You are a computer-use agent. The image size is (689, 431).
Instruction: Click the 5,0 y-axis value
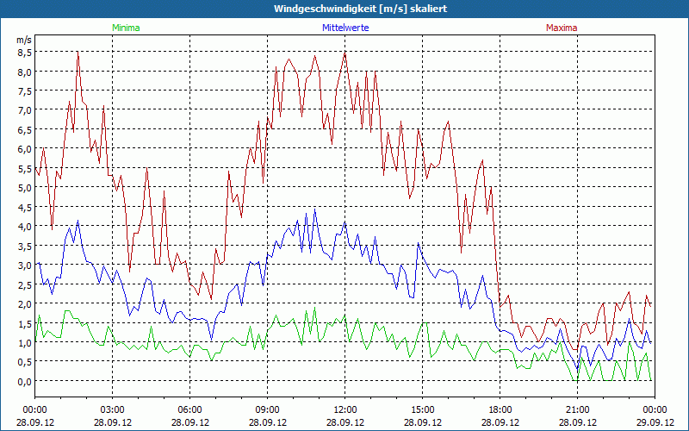25,188
